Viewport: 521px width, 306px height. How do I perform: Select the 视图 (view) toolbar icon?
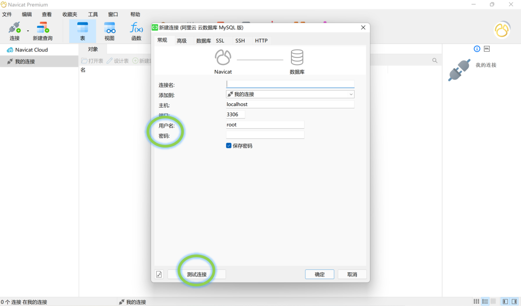110,31
